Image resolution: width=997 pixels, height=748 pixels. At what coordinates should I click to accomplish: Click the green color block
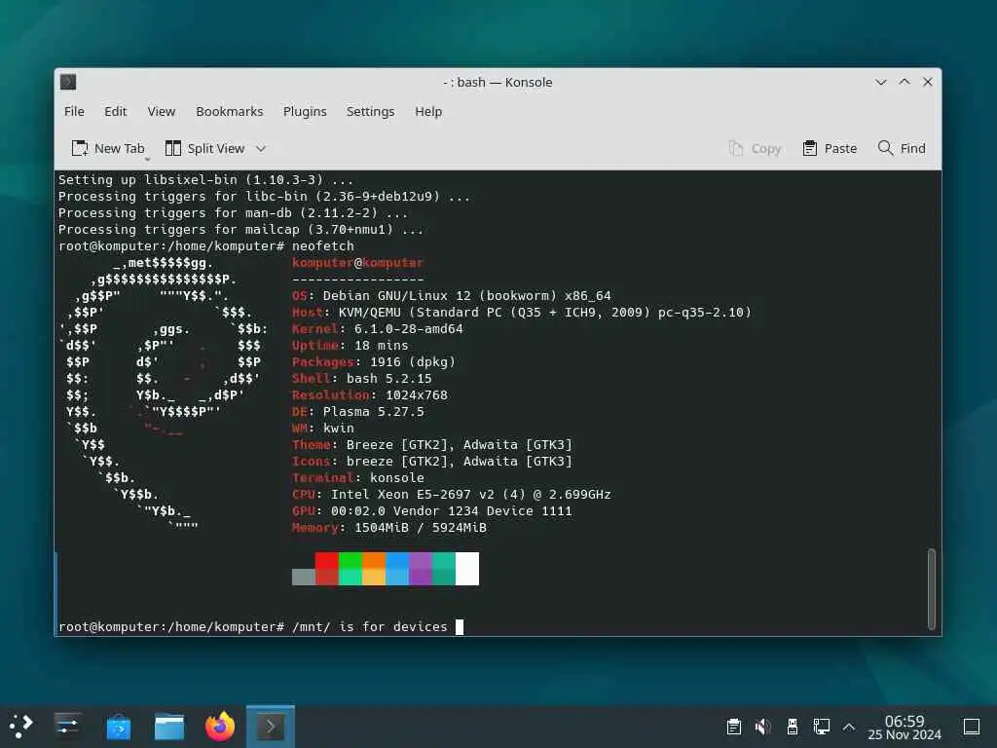click(x=351, y=569)
